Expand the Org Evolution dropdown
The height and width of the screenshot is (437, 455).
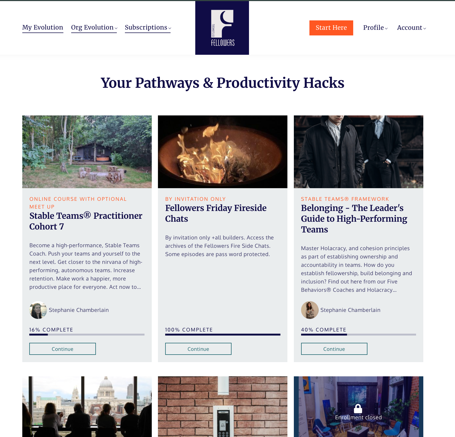pos(94,27)
